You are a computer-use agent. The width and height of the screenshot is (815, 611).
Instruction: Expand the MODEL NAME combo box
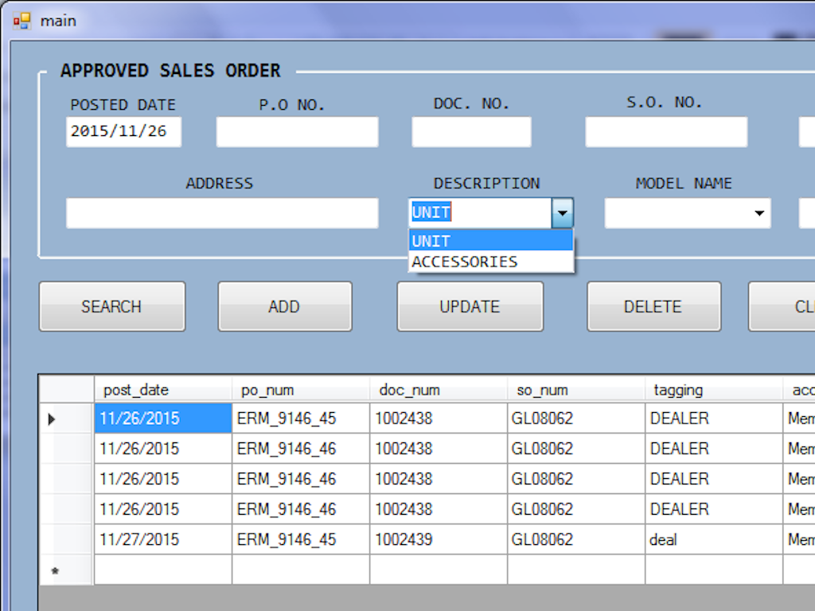tap(759, 213)
